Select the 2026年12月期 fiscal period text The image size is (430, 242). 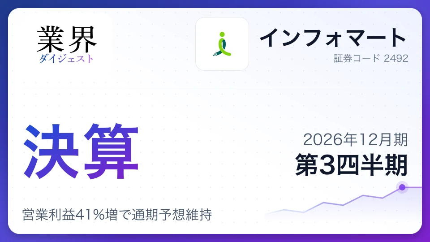pyautogui.click(x=356, y=139)
